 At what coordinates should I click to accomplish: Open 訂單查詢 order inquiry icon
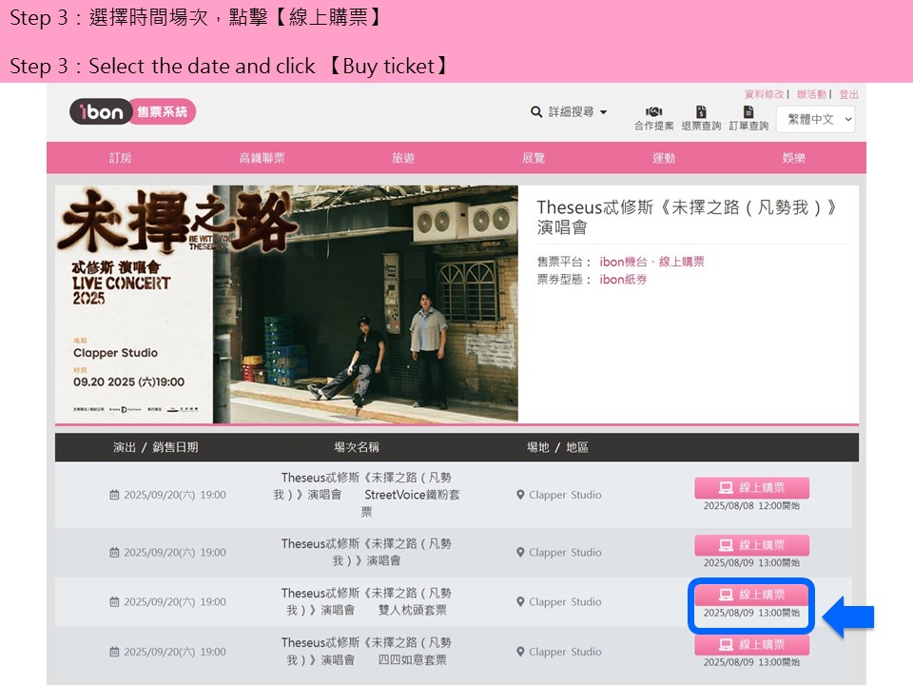click(748, 112)
